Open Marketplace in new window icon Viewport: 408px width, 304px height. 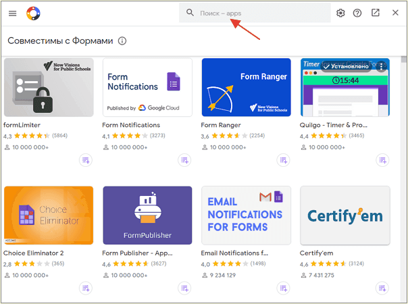click(x=375, y=12)
